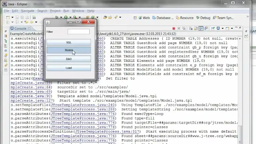Expand the Run launch dropdown arrow
Viewport: 256px width, 144px height.
pos(70,17)
